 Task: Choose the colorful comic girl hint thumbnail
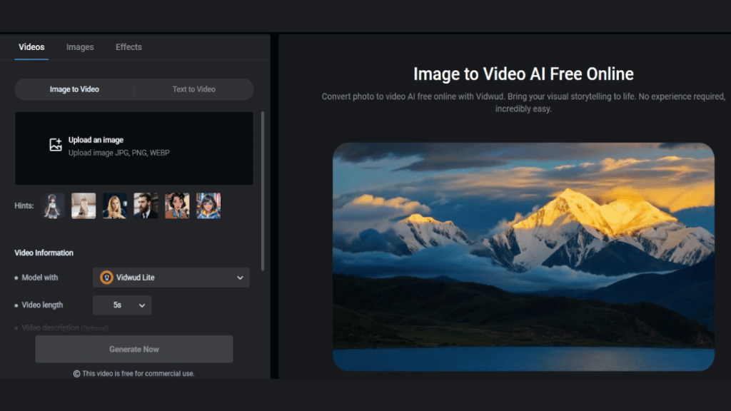click(208, 205)
